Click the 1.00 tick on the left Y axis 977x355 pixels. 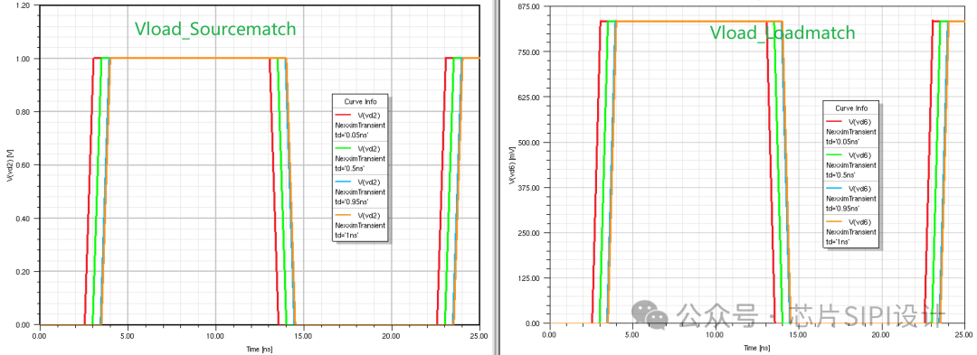pos(23,59)
